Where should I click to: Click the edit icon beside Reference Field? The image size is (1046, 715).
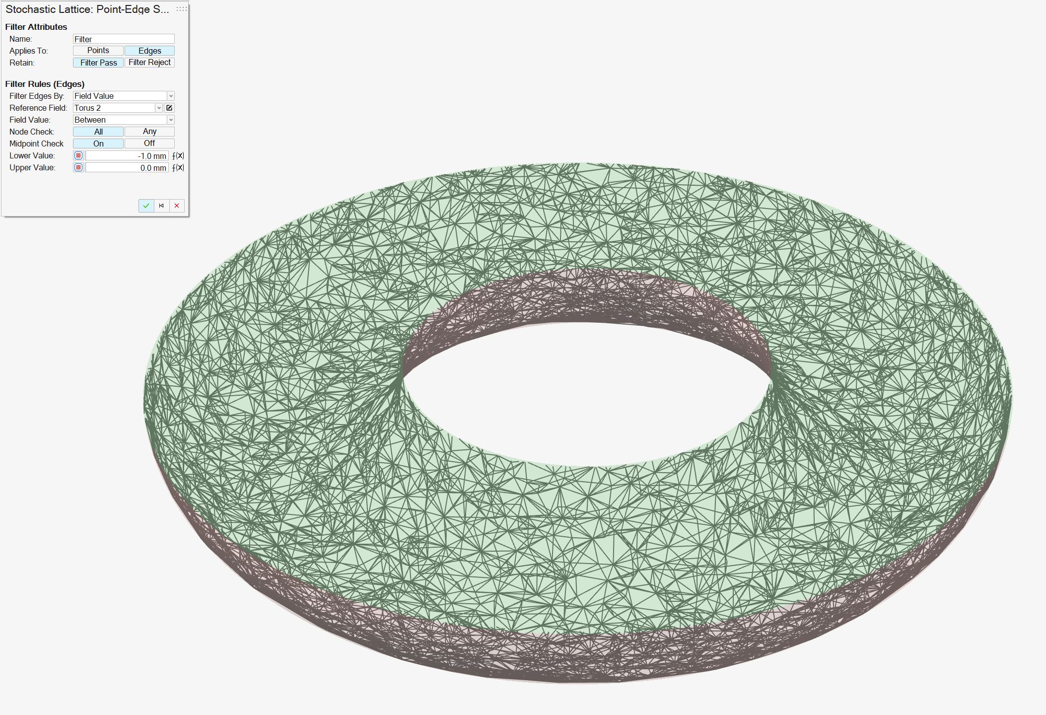pyautogui.click(x=169, y=108)
